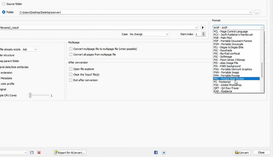
Task: Open the Case No change dropdown
Action: pyautogui.click(x=149, y=34)
